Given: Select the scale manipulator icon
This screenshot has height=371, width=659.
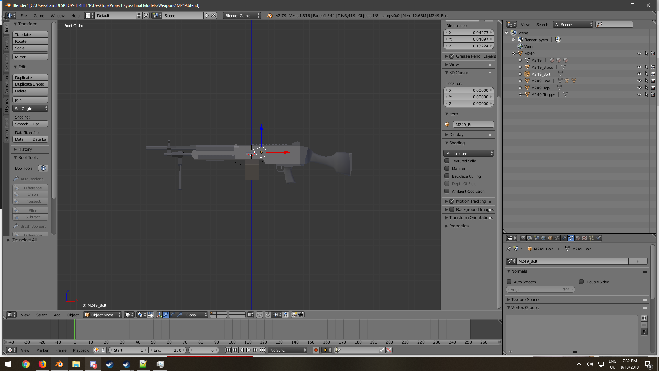Looking at the screenshot, I should (x=180, y=315).
